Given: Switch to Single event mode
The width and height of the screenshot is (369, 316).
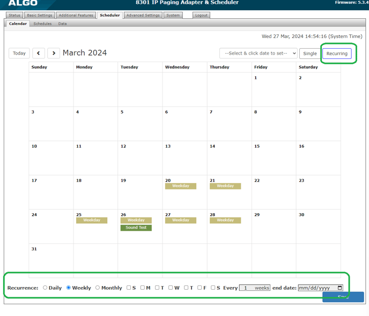Looking at the screenshot, I should [x=309, y=54].
